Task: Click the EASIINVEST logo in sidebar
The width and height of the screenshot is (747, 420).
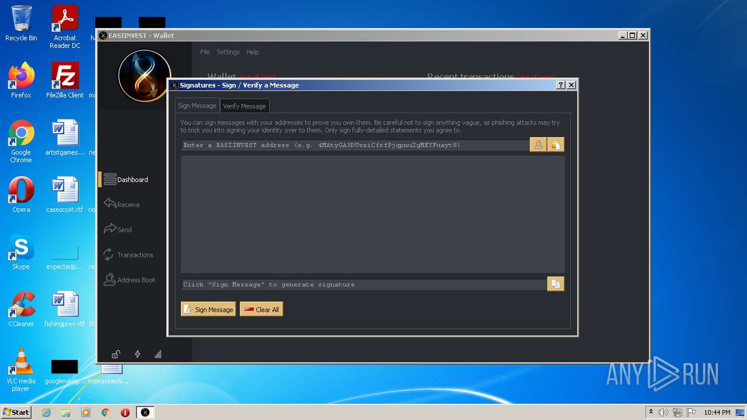Action: (x=144, y=76)
